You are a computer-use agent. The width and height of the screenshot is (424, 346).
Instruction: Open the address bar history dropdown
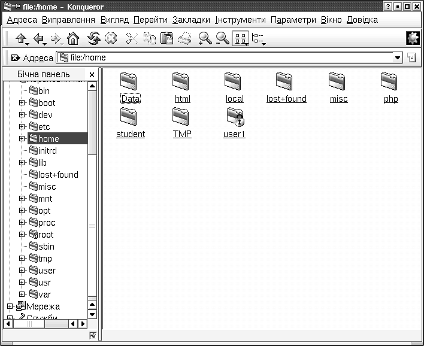pos(398,58)
